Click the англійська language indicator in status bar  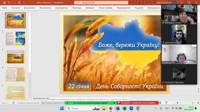(x=28, y=103)
